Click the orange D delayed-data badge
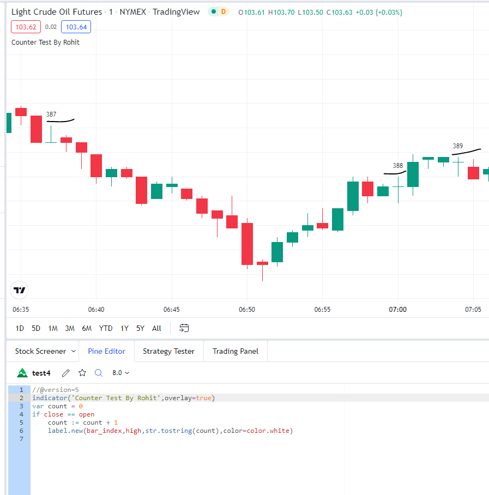The height and width of the screenshot is (495, 489). 224,12
